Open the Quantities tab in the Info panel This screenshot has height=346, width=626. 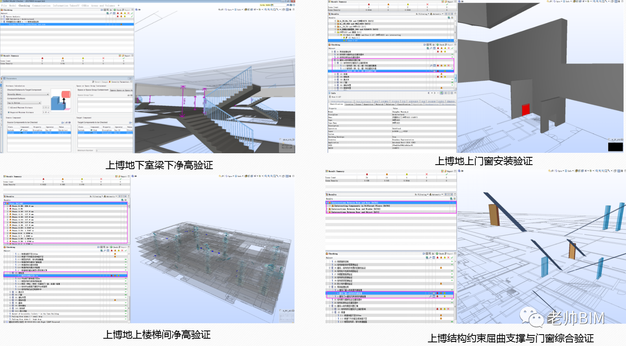coord(368,104)
